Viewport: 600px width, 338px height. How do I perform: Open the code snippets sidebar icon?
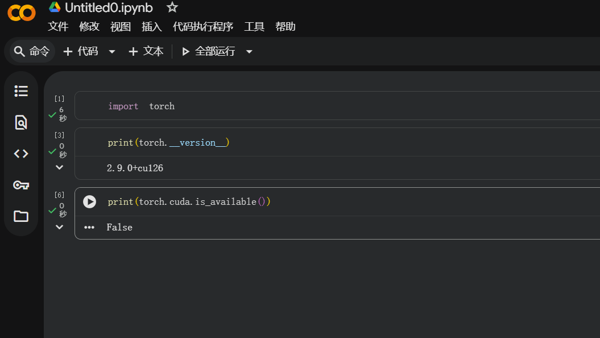point(21,154)
